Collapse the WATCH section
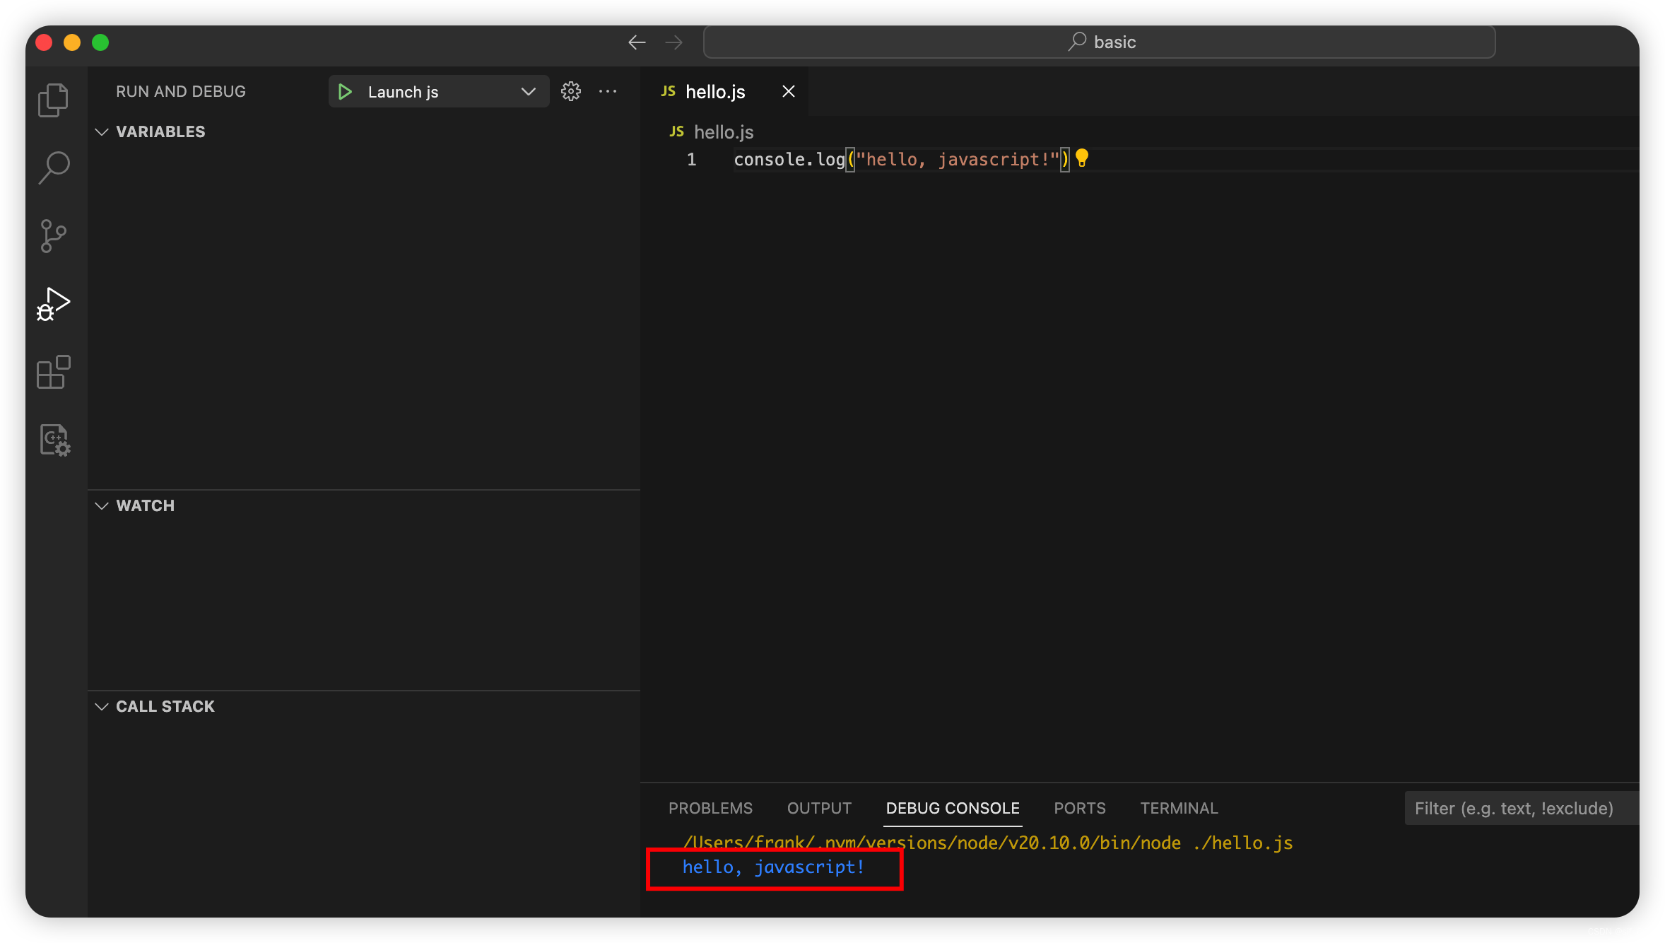The width and height of the screenshot is (1665, 943). 102,506
